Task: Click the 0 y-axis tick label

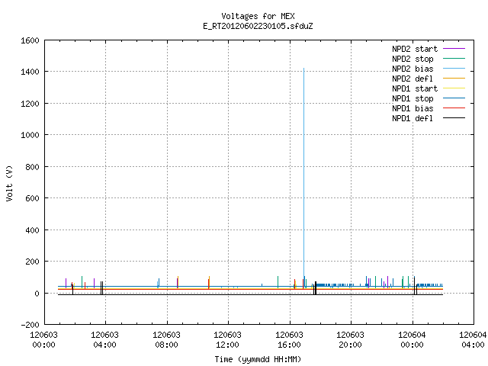Action: (x=37, y=293)
